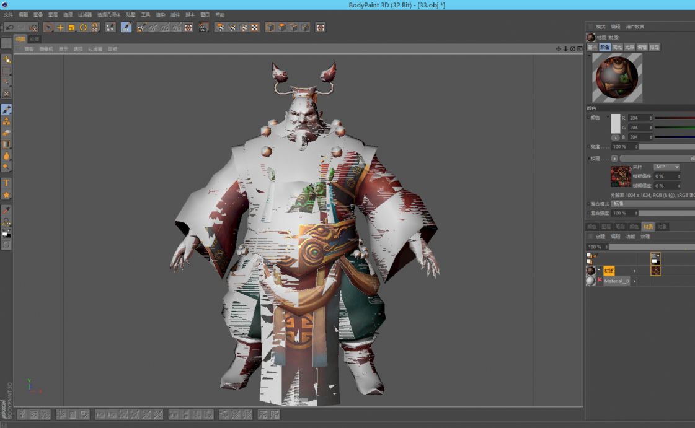
Task: Select the Text tool T icon
Action: 6,183
